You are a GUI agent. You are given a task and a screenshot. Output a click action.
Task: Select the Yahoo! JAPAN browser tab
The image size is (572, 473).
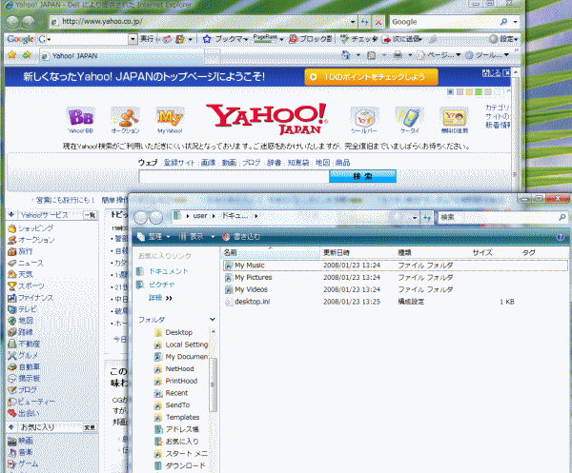[121, 56]
